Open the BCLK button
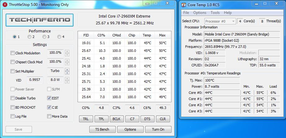Screen dimensions: 286x138 (x=117, y=119)
